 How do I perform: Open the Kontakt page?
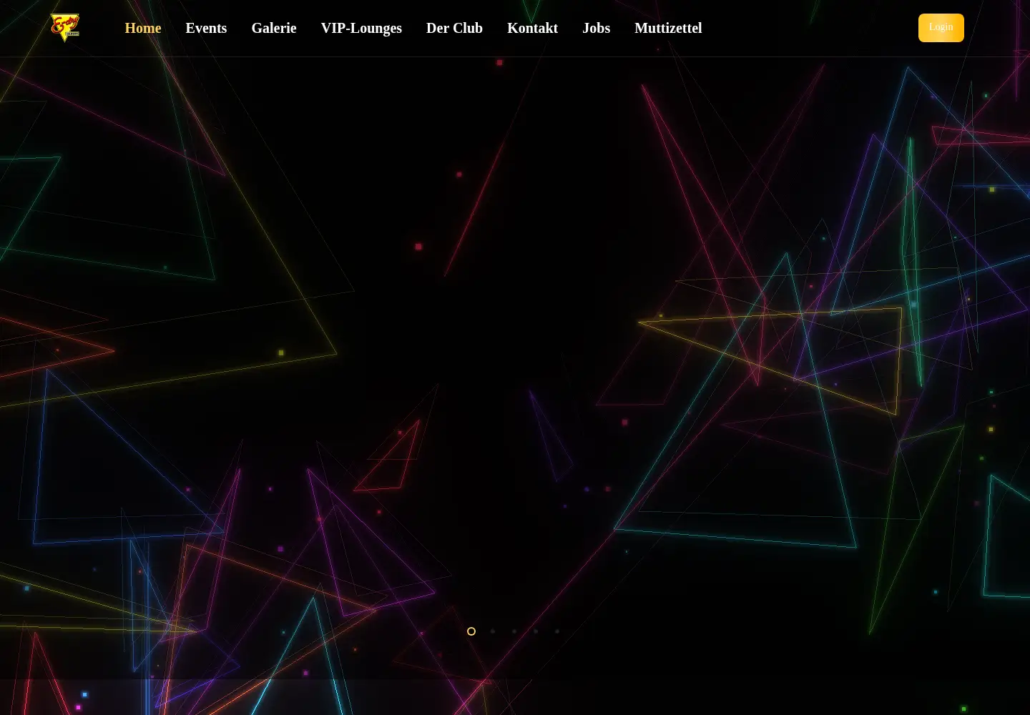tap(532, 28)
